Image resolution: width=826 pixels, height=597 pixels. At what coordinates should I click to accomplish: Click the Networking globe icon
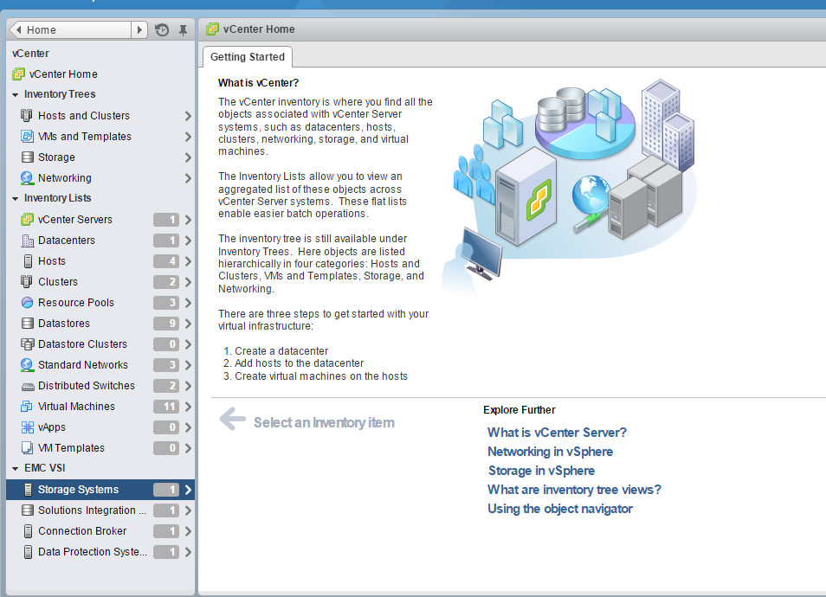click(27, 178)
